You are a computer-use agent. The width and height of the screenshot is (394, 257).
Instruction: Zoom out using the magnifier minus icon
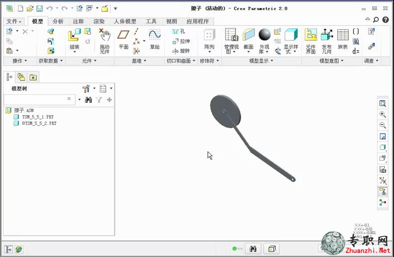point(382,125)
